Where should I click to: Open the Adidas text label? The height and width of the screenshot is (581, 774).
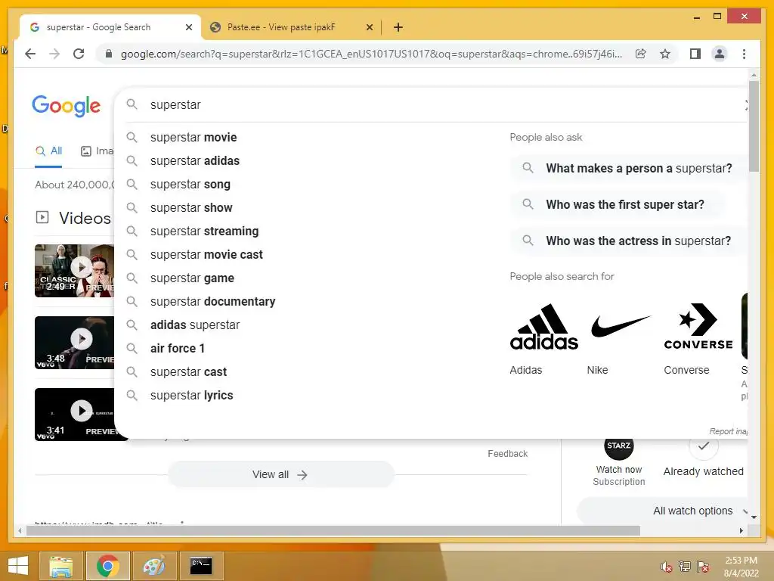tap(526, 370)
